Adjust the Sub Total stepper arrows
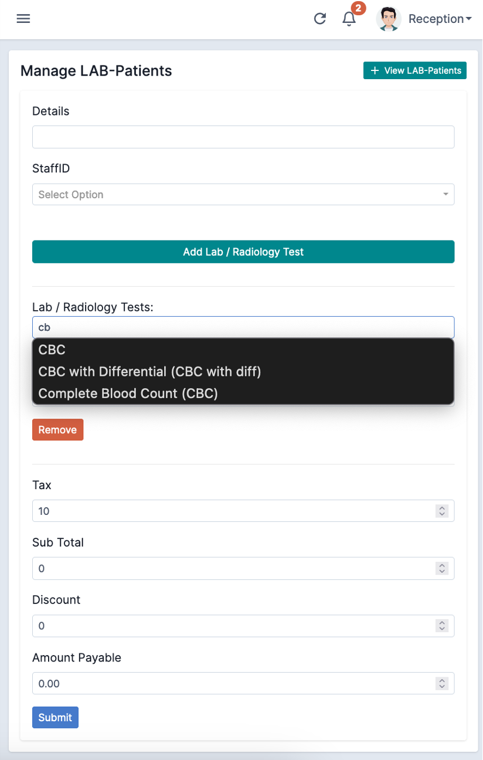This screenshot has height=760, width=483. point(442,568)
